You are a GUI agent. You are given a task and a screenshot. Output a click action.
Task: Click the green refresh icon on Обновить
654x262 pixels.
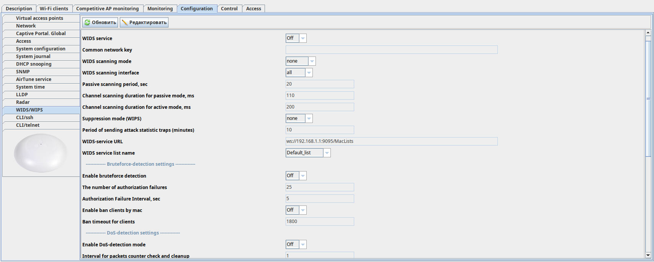(x=87, y=23)
